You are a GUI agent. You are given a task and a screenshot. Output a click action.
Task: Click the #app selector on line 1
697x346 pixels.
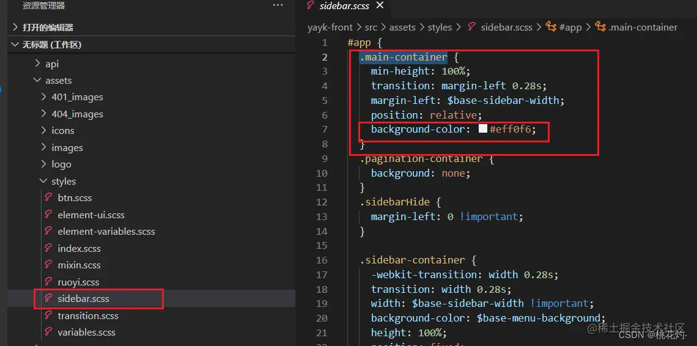(359, 43)
